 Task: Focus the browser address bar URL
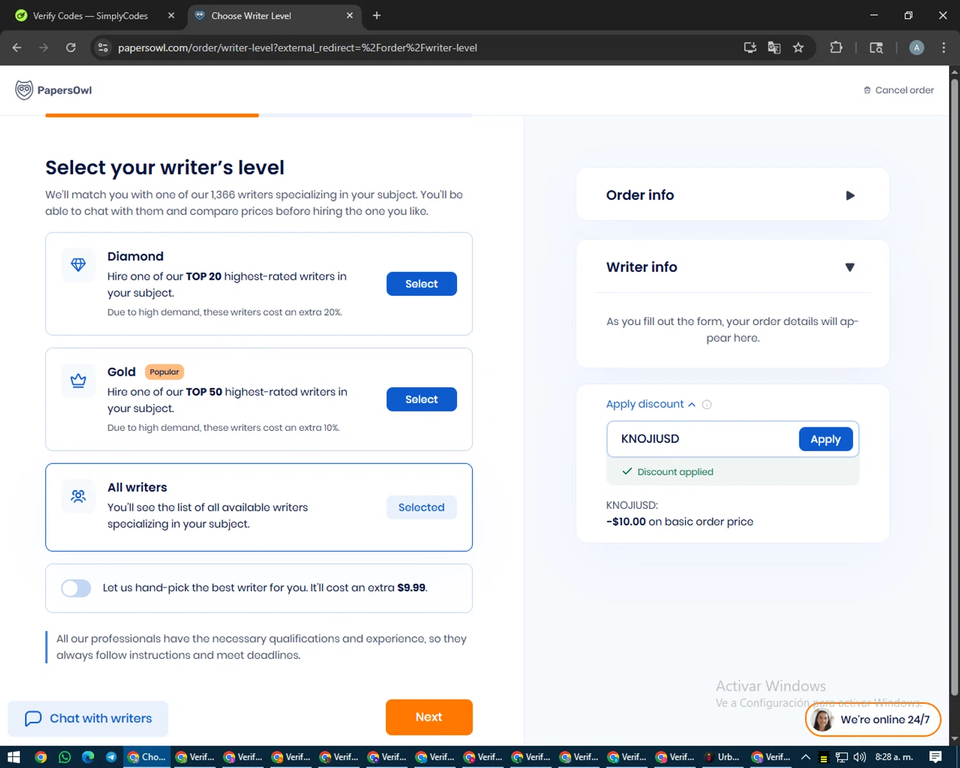click(x=298, y=48)
